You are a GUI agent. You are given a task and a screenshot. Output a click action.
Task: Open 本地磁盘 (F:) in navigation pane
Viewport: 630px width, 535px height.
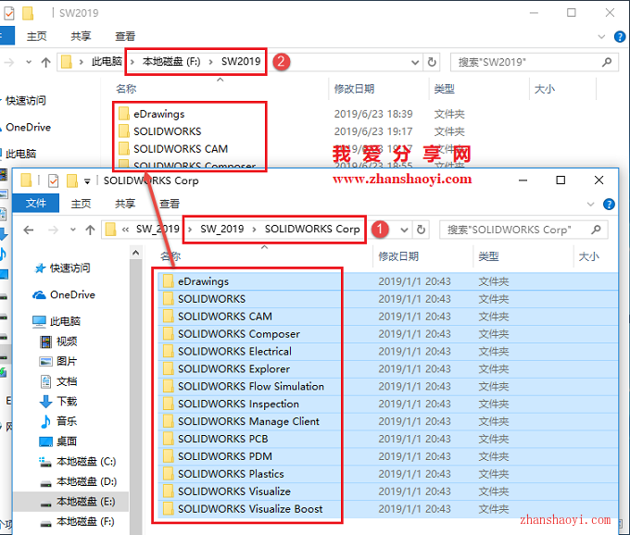pos(78,522)
